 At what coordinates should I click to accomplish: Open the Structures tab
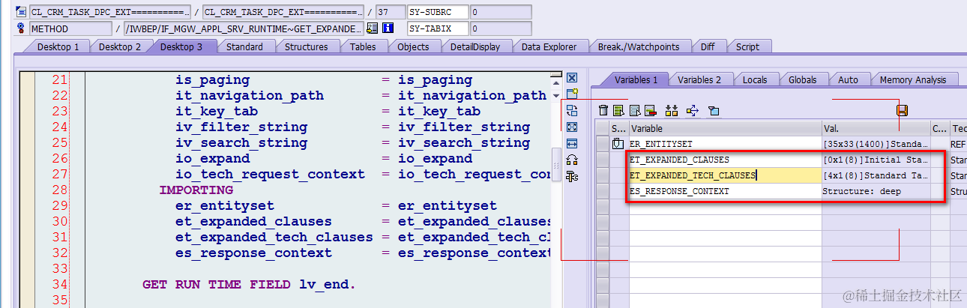306,46
